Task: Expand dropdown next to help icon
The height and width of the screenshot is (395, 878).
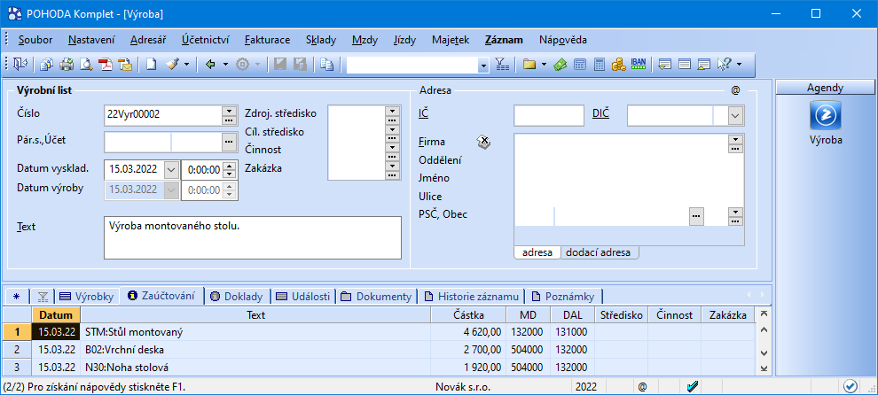Action: click(739, 65)
